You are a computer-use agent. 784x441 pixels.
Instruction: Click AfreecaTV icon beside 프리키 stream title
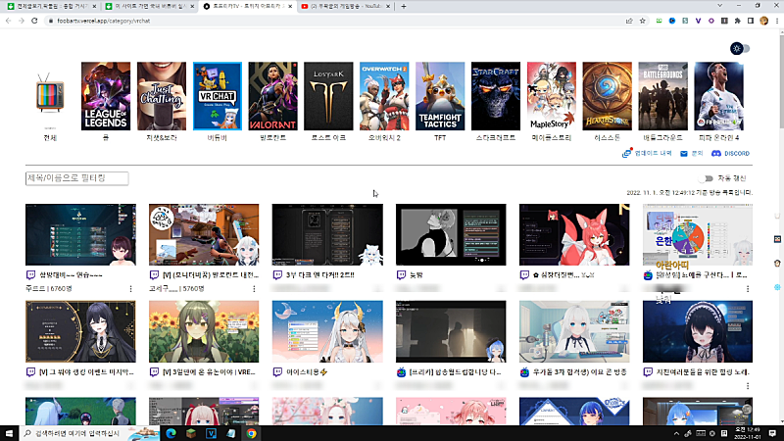tap(401, 372)
